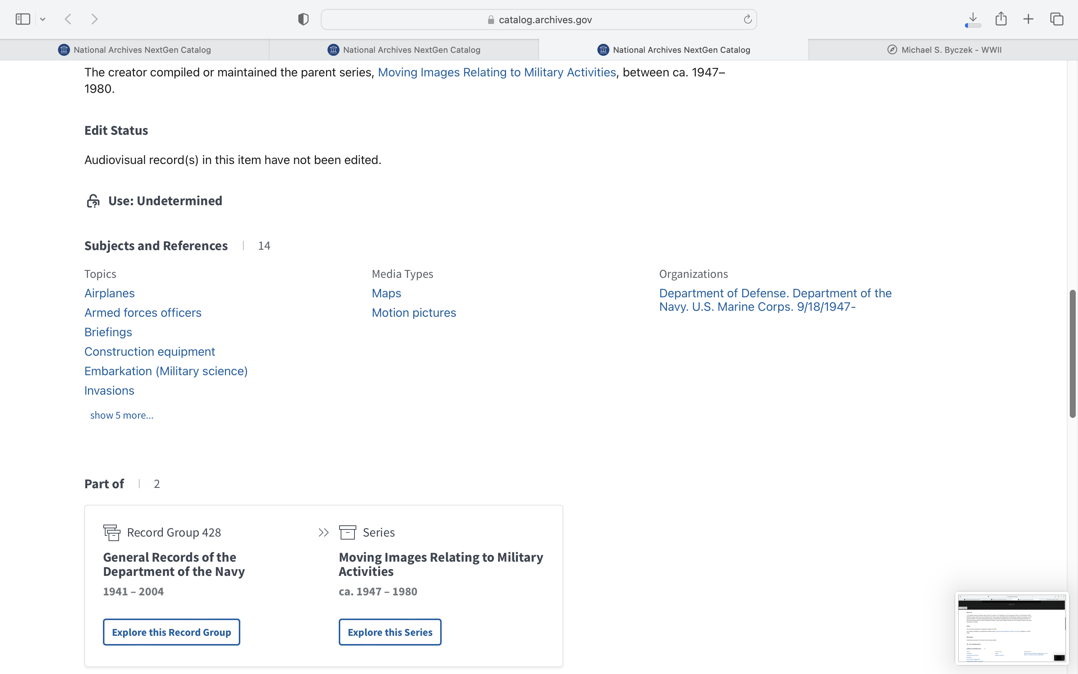Show the tab overview icon
1078x674 pixels.
click(x=1057, y=19)
